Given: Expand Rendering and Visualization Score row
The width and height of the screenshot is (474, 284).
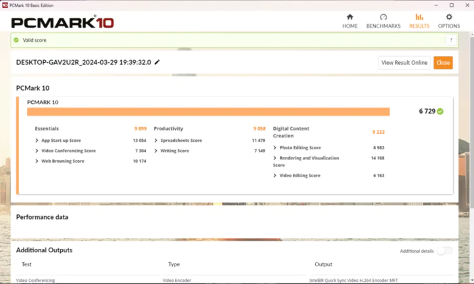Looking at the screenshot, I should tap(275, 158).
